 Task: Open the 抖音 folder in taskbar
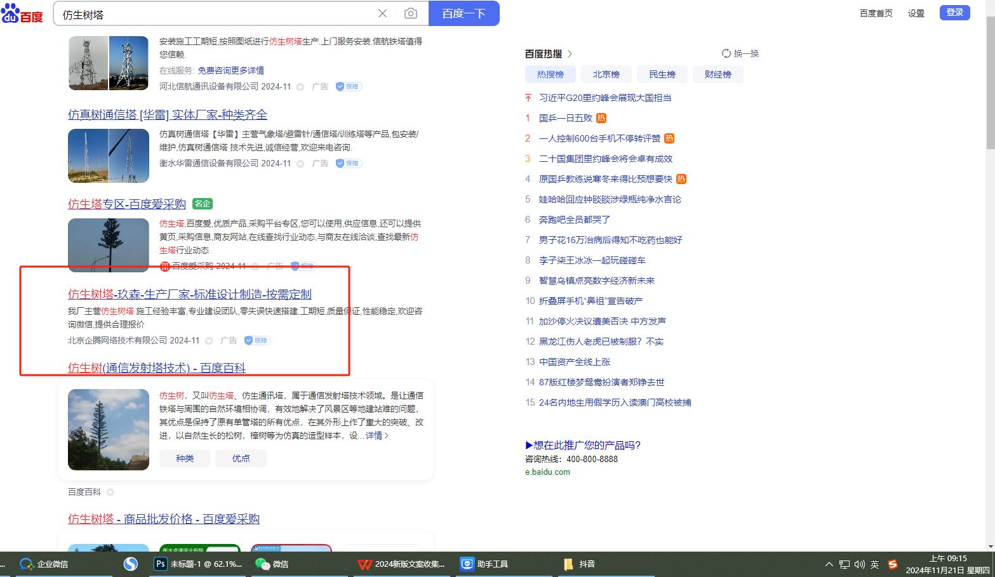click(579, 564)
